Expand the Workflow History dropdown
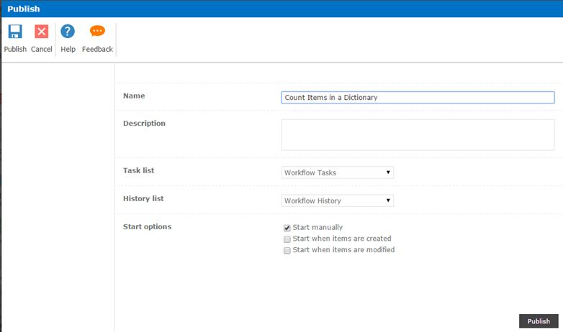The width and height of the screenshot is (563, 332). [x=337, y=200]
